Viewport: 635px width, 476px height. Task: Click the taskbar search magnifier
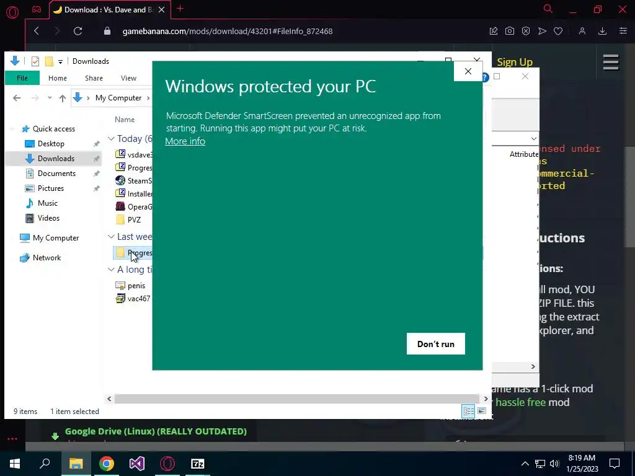click(45, 464)
